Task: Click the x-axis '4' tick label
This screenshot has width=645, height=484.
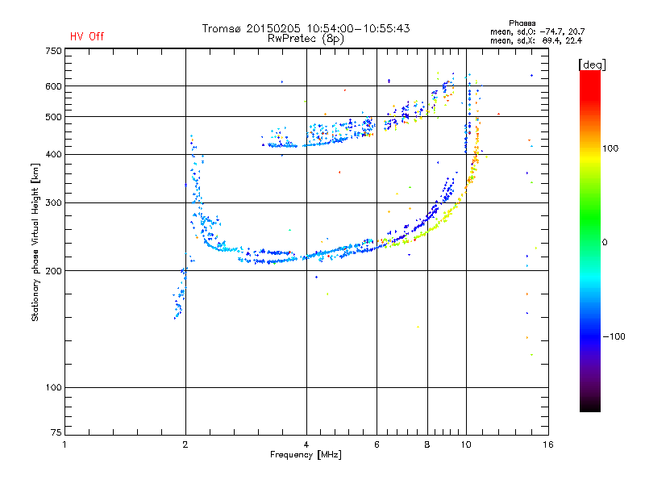Action: (x=306, y=444)
